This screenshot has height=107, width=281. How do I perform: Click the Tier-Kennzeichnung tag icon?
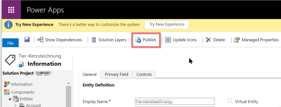click(10, 60)
